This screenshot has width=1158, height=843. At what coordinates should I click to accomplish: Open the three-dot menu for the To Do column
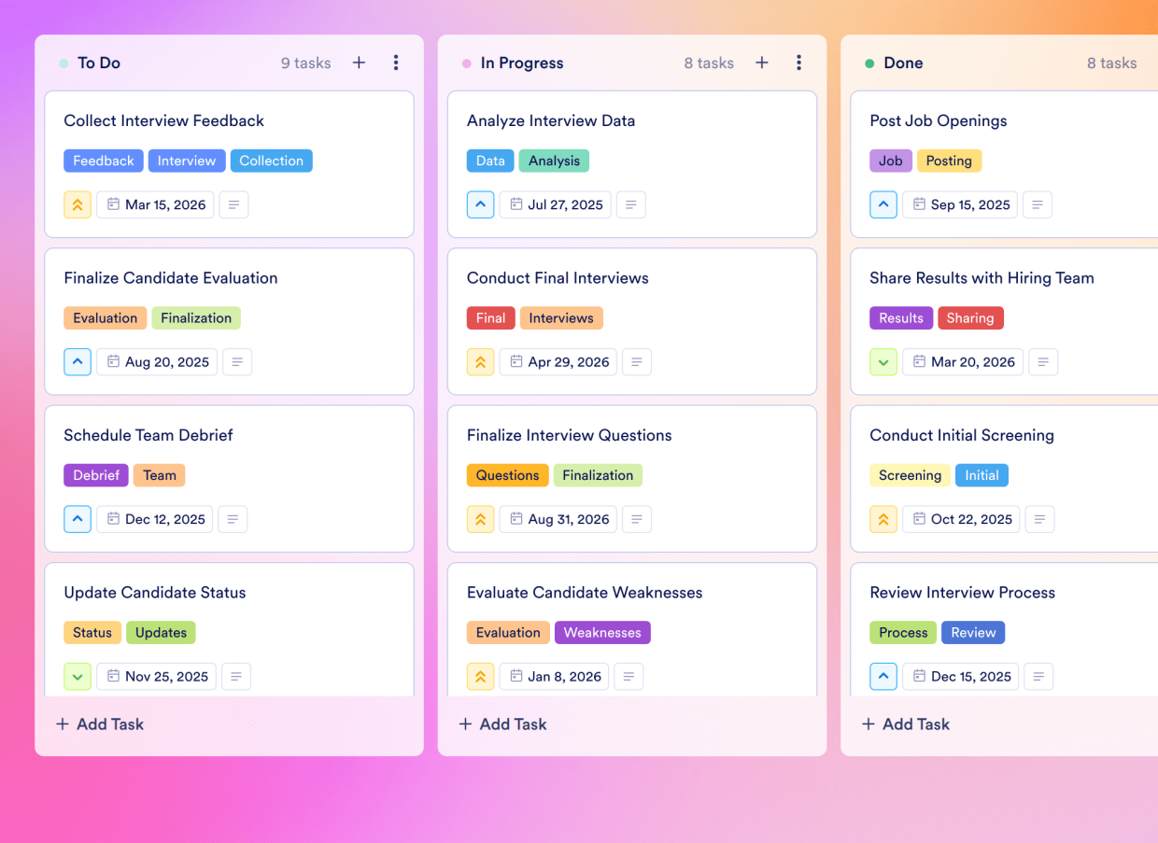(x=396, y=63)
